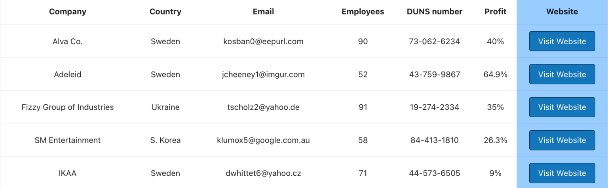
Task: Select the klumox5@google.com.au email cell
Action: [263, 140]
